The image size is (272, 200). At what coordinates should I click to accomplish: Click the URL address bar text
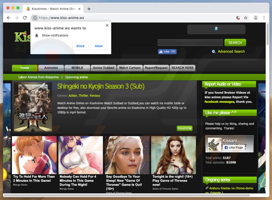tap(61, 18)
